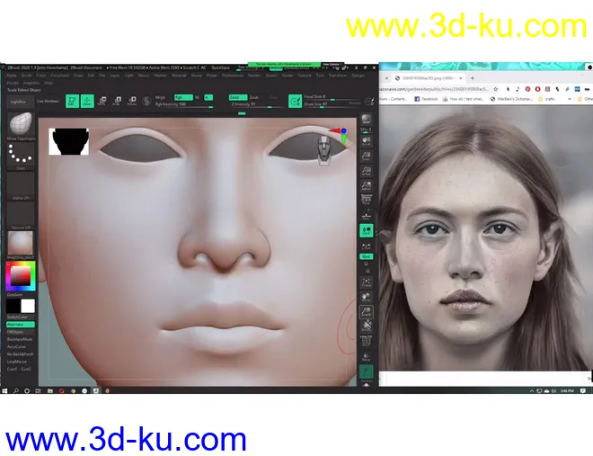Click the FillObject button
Viewport: 593px width, 456px height.
click(16, 332)
